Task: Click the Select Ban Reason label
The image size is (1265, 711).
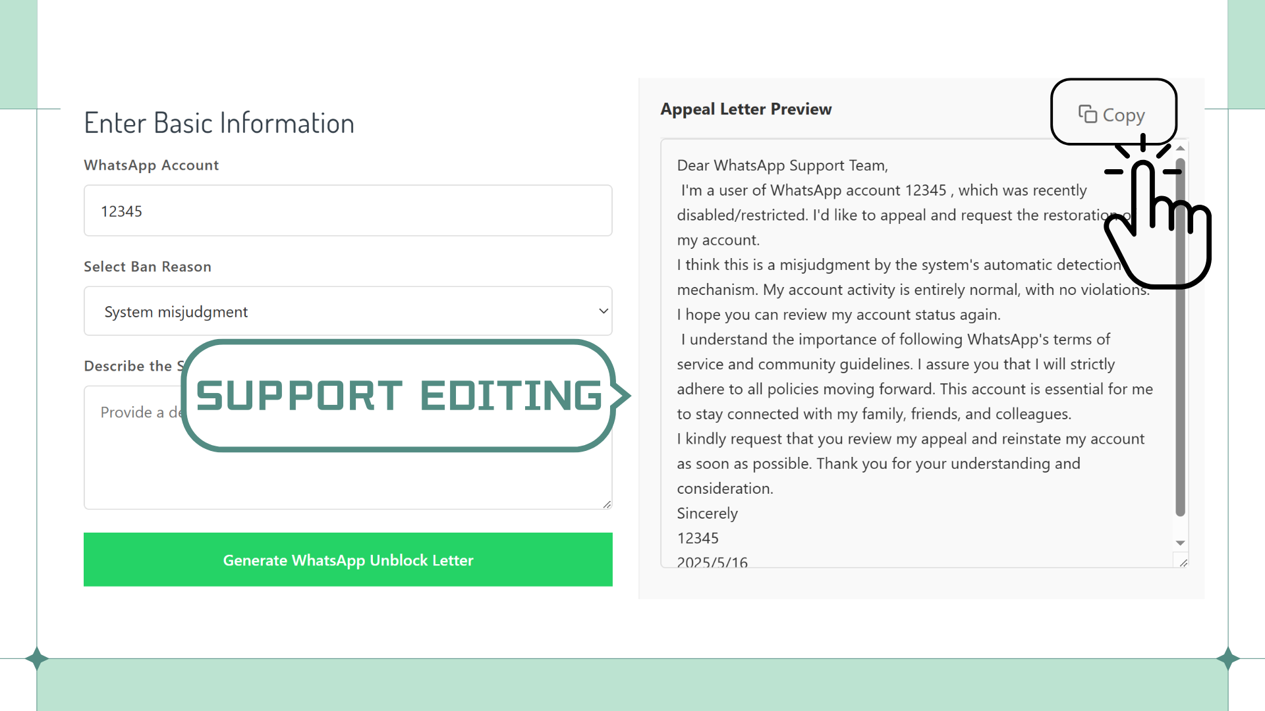Action: pos(148,267)
